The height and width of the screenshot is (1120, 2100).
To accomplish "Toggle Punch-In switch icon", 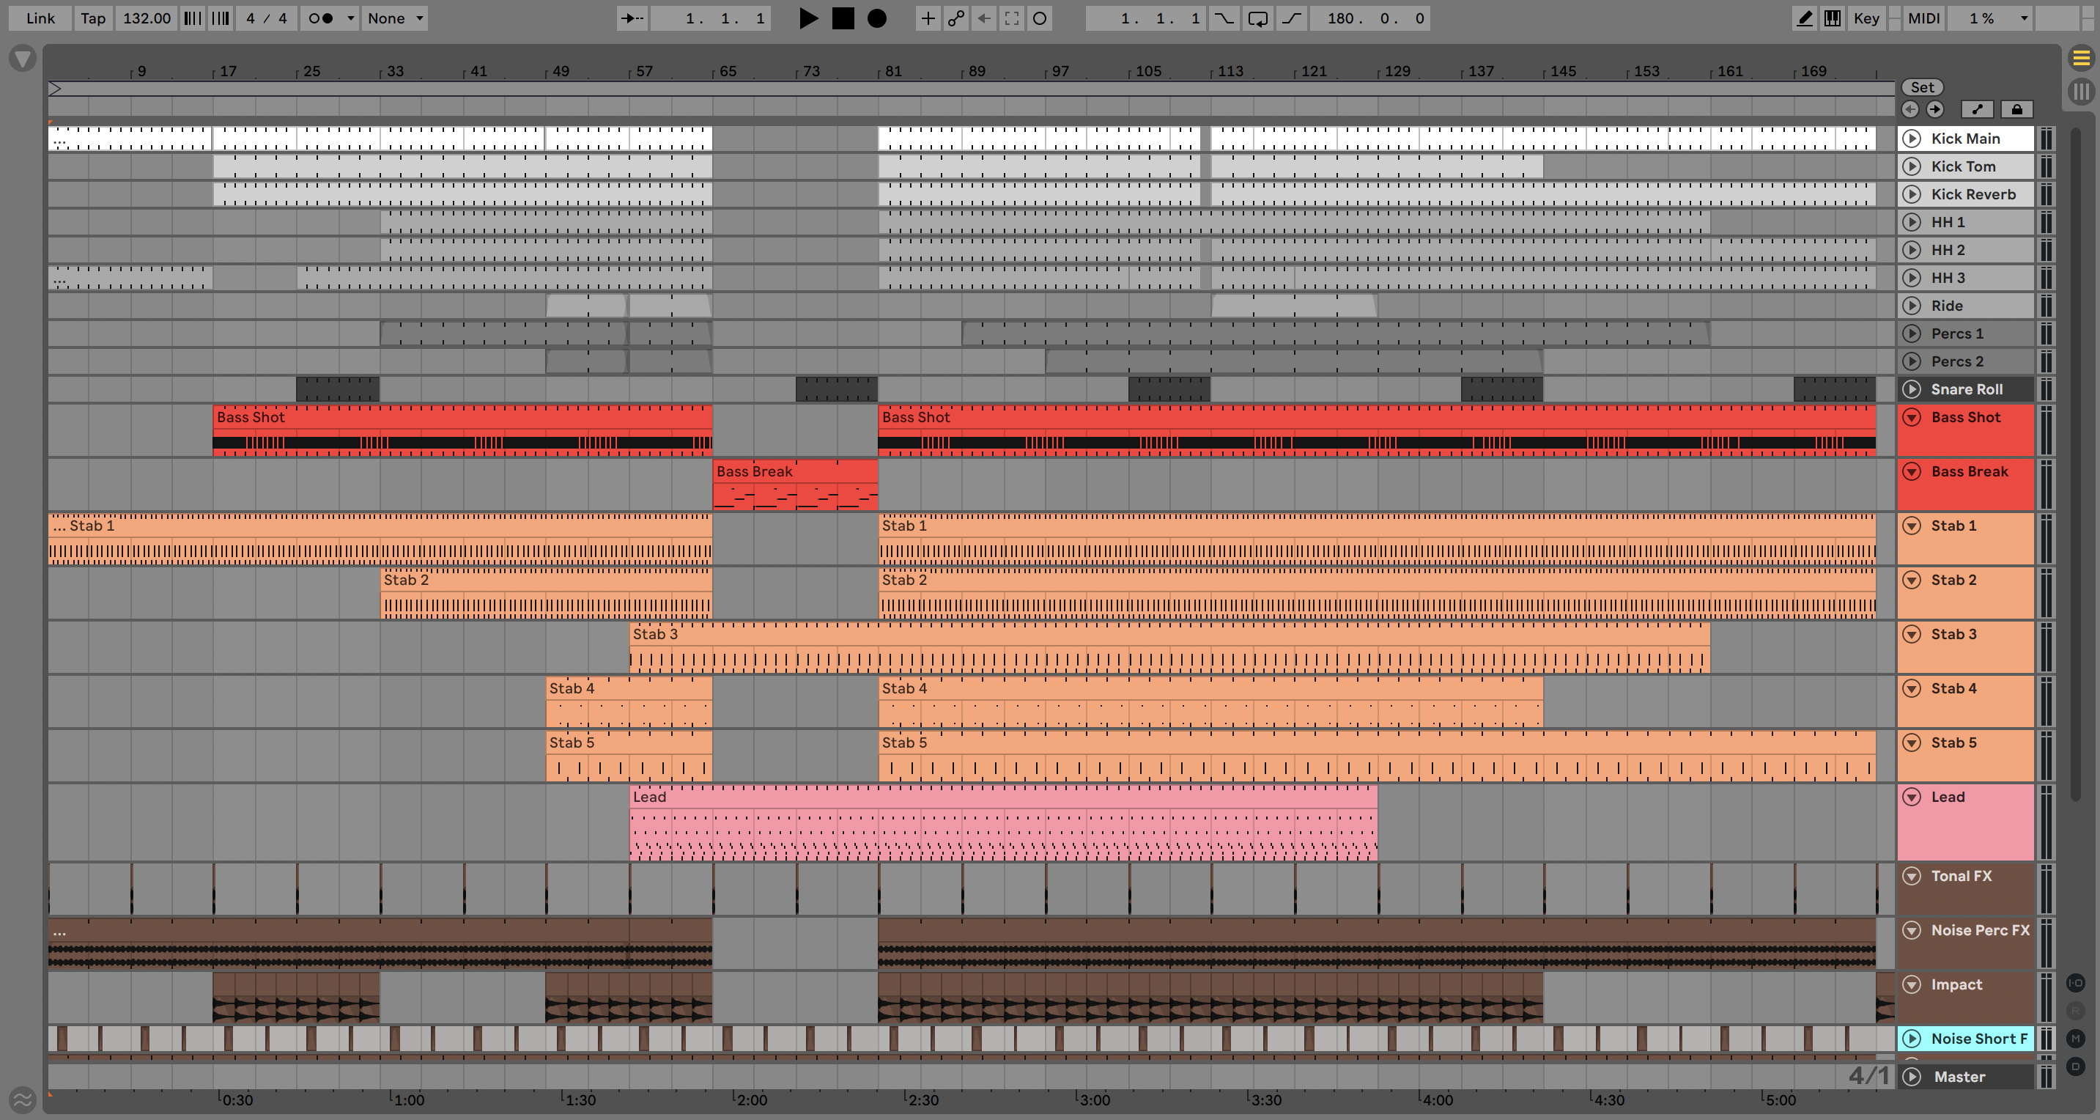I will pos(1224,18).
